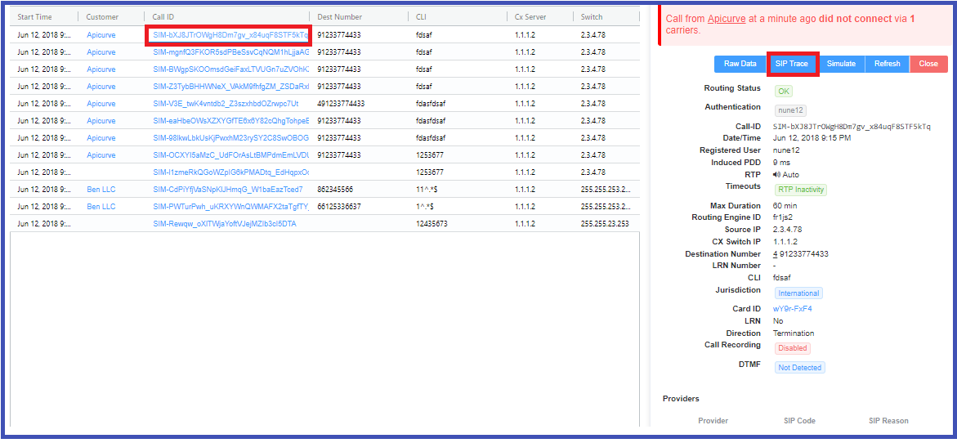Viewport: 957px width, 443px height.
Task: Close the call details panel
Action: click(928, 64)
